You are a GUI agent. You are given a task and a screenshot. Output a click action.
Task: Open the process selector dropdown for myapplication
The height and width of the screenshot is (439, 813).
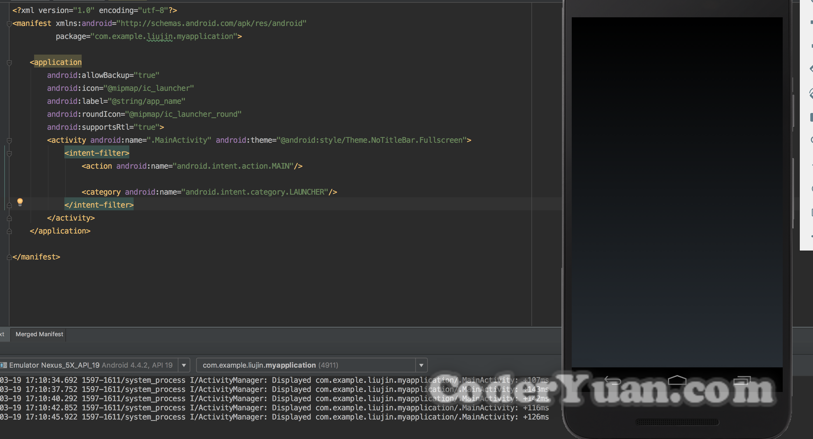pyautogui.click(x=422, y=365)
